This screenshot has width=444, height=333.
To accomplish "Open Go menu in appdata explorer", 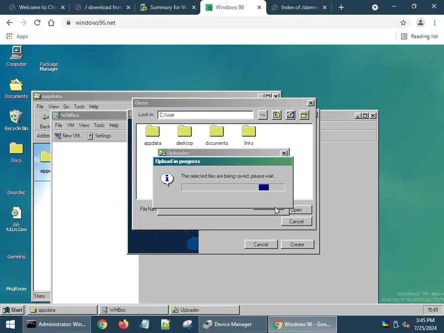I will pyautogui.click(x=66, y=107).
